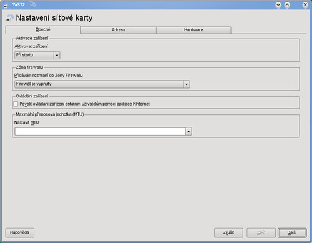
Task: Open the Hardware tab
Action: (193, 30)
